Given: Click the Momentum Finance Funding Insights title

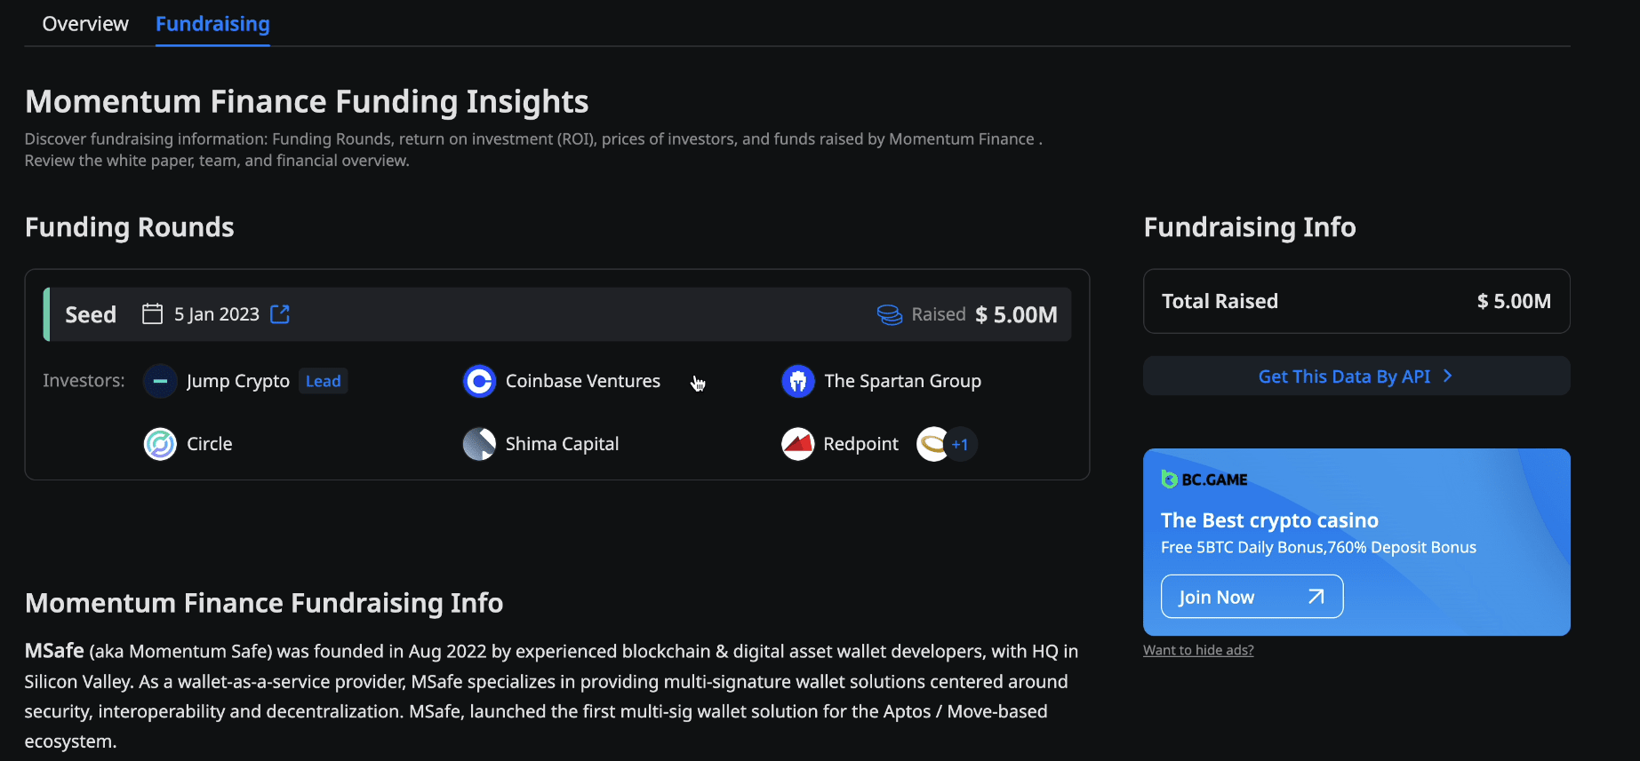Looking at the screenshot, I should pyautogui.click(x=307, y=102).
